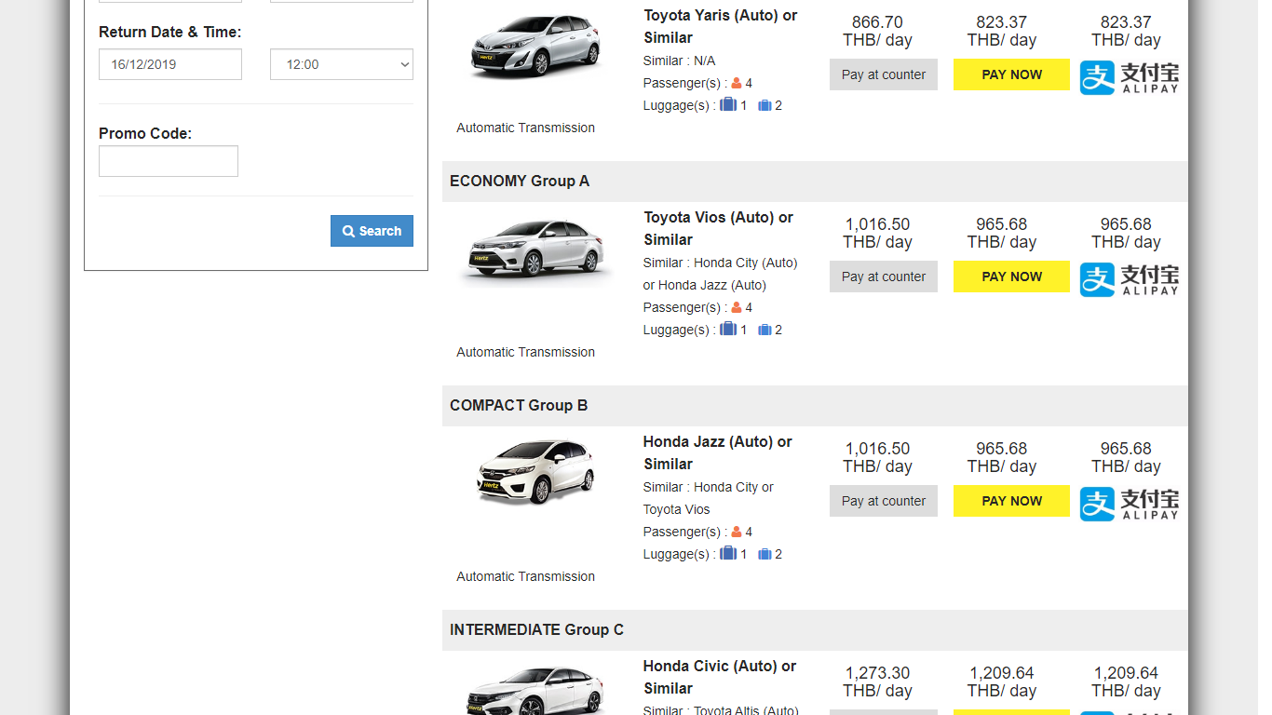Click the Alipay logo for Honda Jazz
1272x715 pixels.
point(1130,504)
